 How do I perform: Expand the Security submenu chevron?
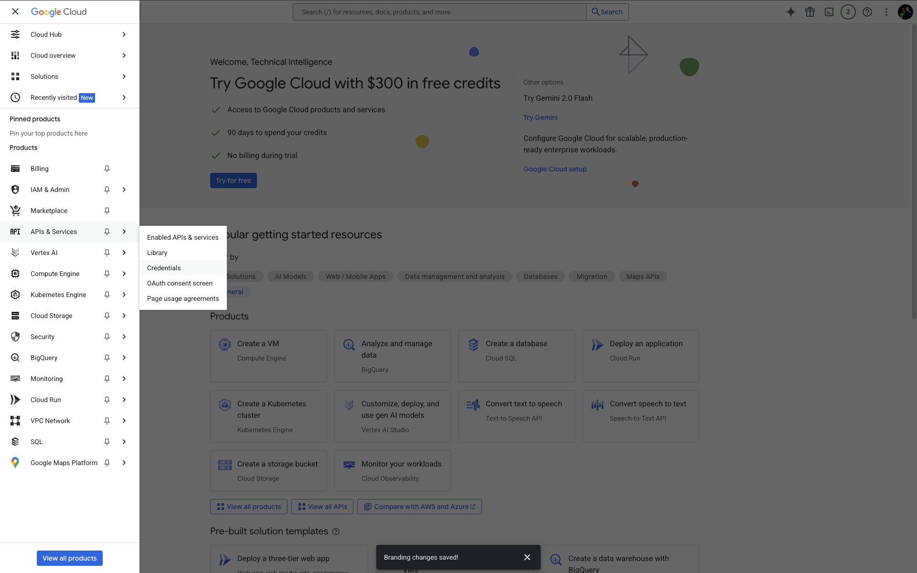pyautogui.click(x=124, y=337)
